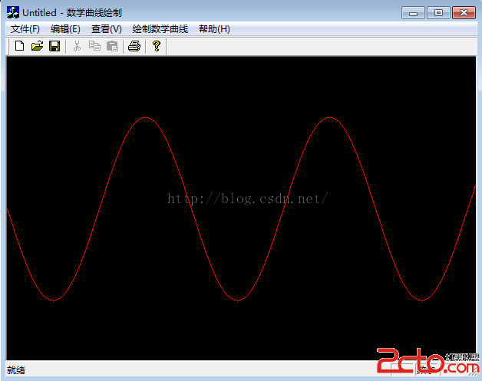Click the Cut scissors icon
This screenshot has height=381, width=482.
pyautogui.click(x=77, y=46)
